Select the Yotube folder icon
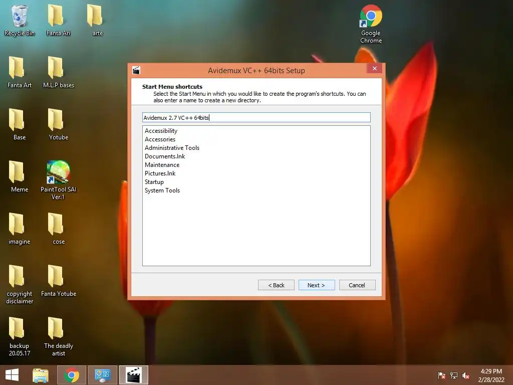The height and width of the screenshot is (385, 513). click(58, 124)
